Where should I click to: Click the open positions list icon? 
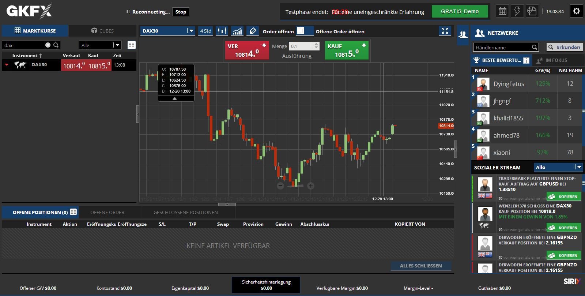(x=73, y=212)
